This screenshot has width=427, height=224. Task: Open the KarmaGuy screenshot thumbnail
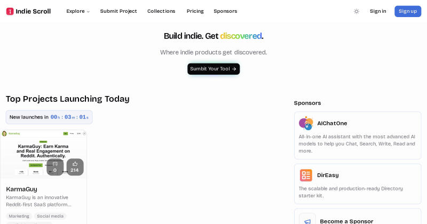pyautogui.click(x=44, y=154)
